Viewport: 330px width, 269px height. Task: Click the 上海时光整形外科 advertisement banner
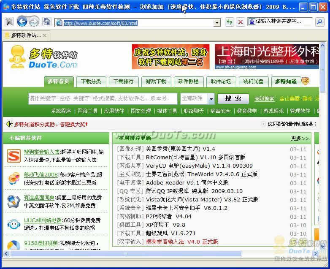(x=267, y=57)
